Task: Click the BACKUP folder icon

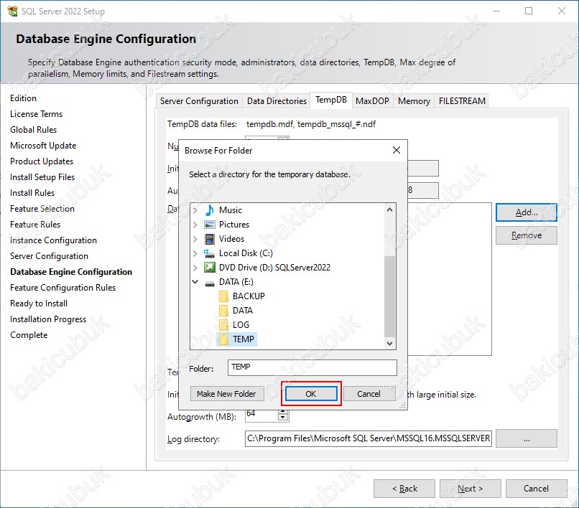Action: click(x=223, y=296)
